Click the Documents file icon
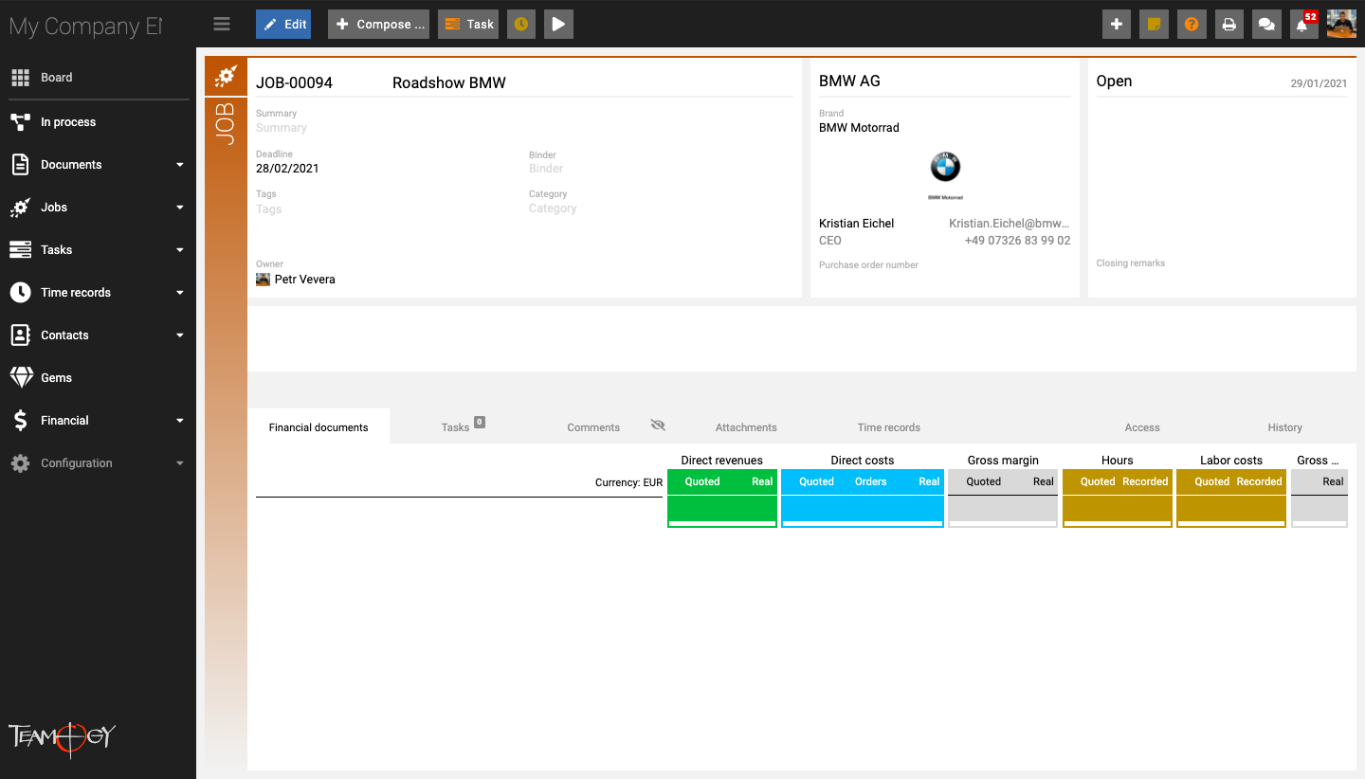 (x=21, y=165)
